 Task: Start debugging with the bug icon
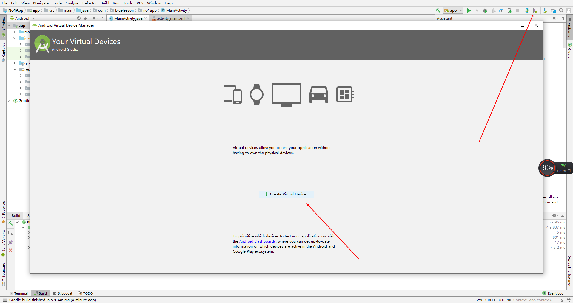(485, 10)
